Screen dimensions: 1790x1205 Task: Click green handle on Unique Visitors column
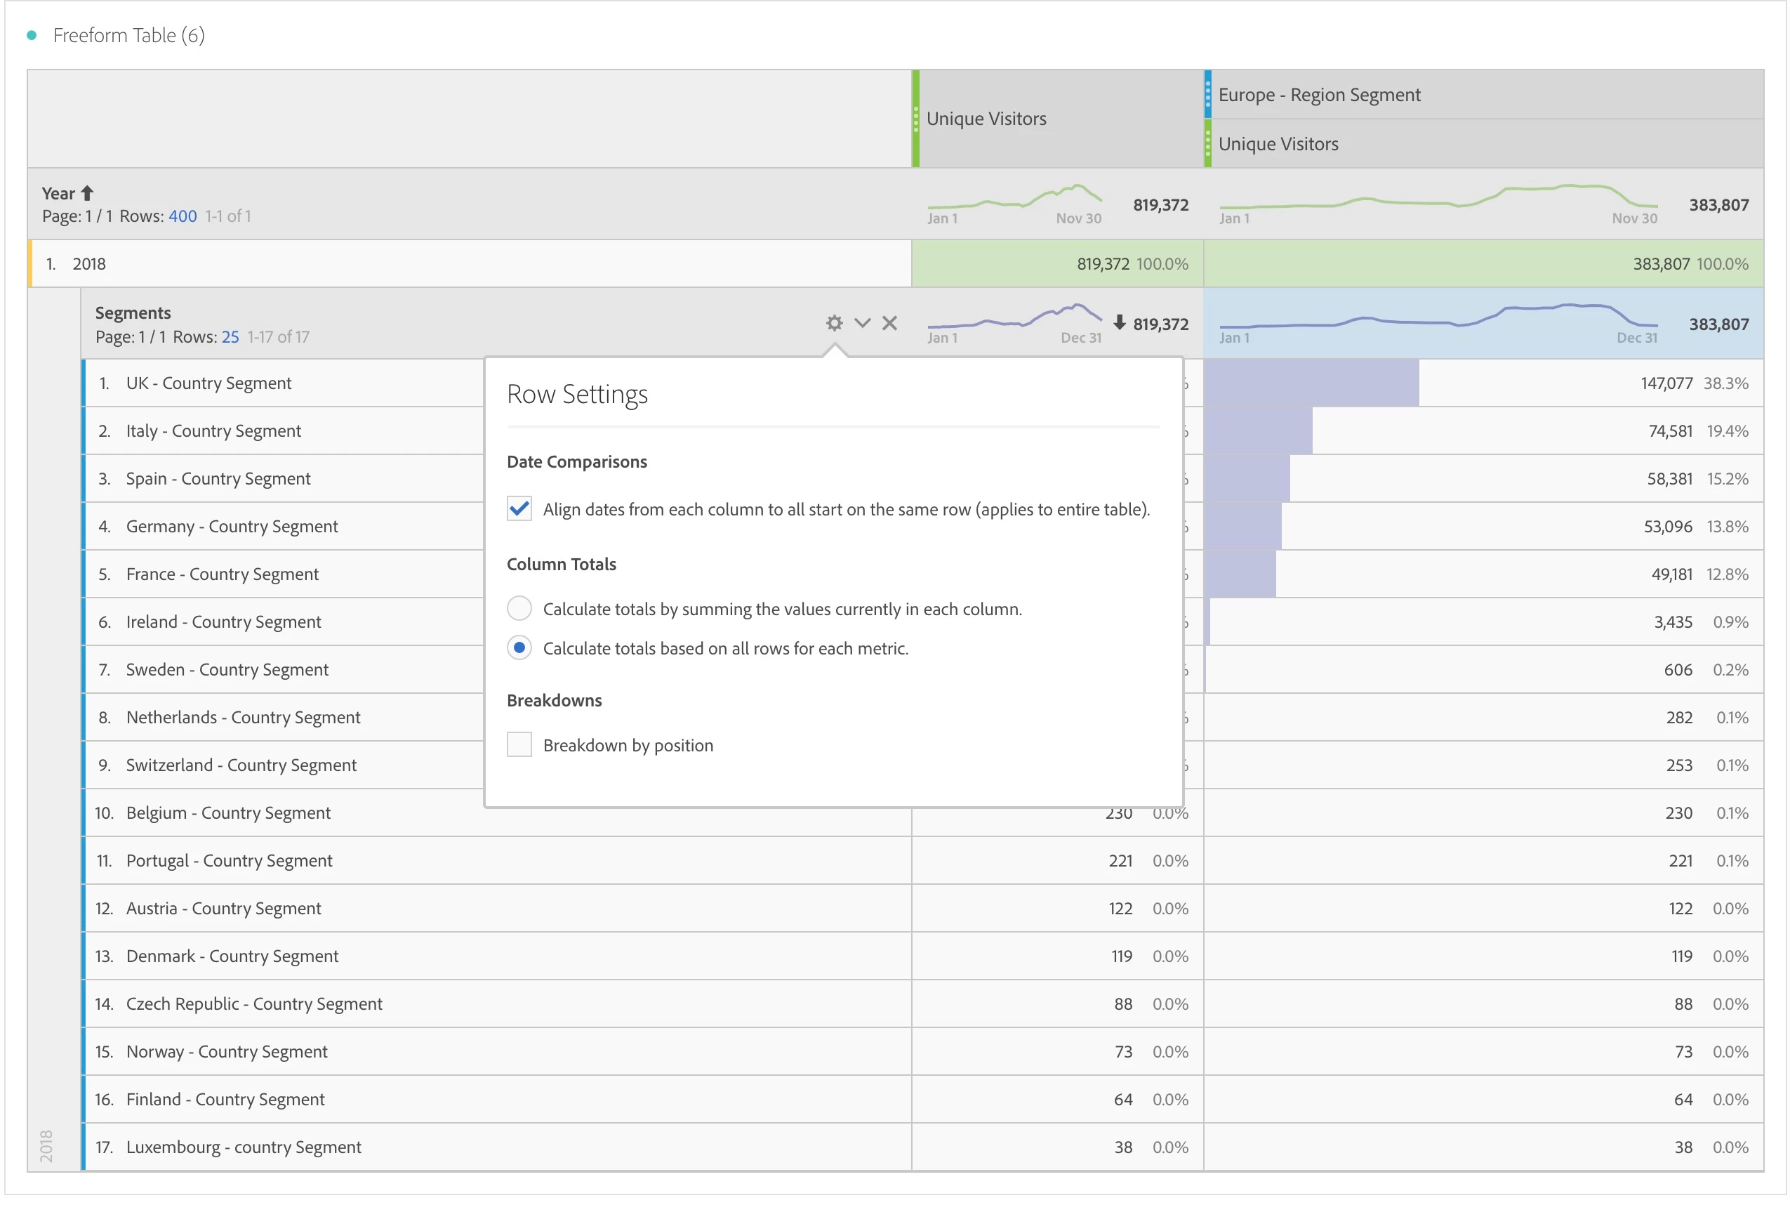(x=916, y=119)
